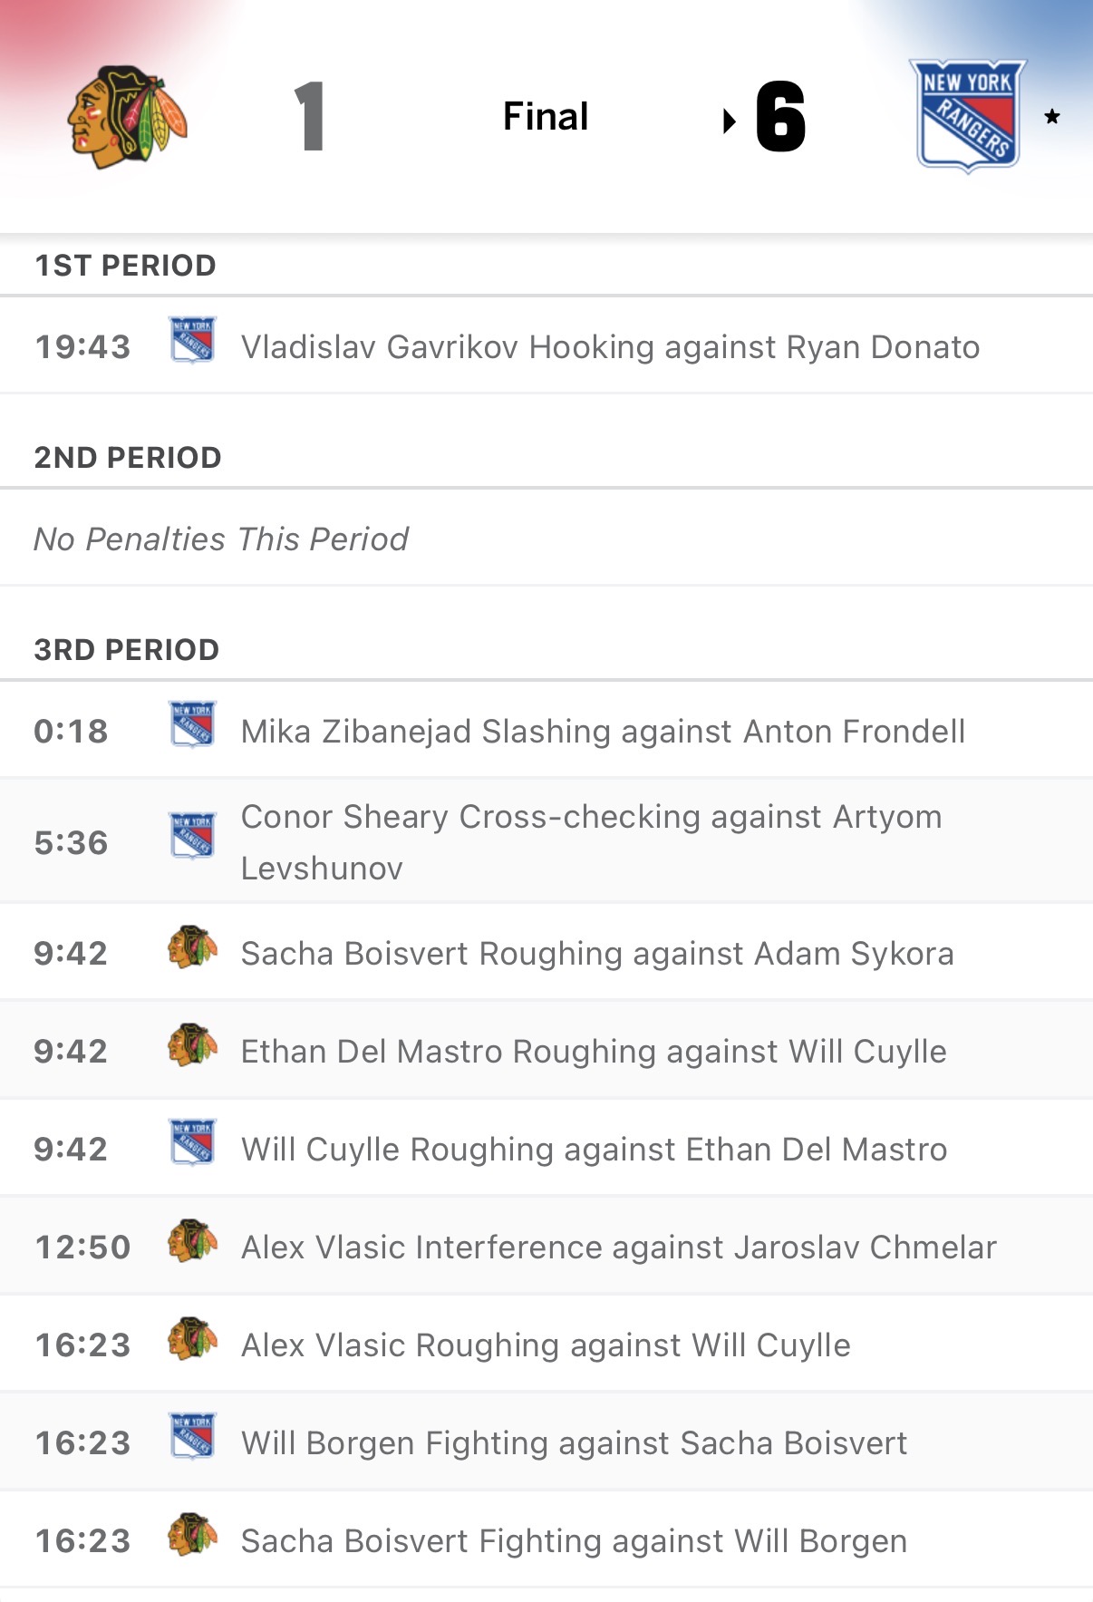
Task: Select the 1ST PERIOD section header
Action: point(125,266)
